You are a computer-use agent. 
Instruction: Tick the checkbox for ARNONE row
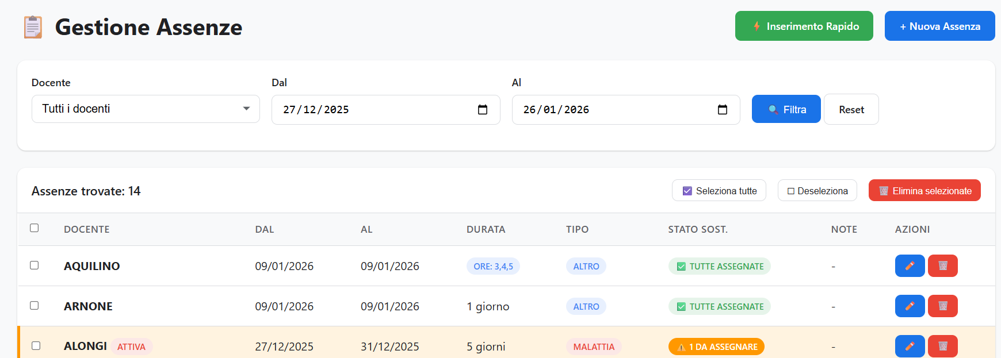tap(35, 306)
